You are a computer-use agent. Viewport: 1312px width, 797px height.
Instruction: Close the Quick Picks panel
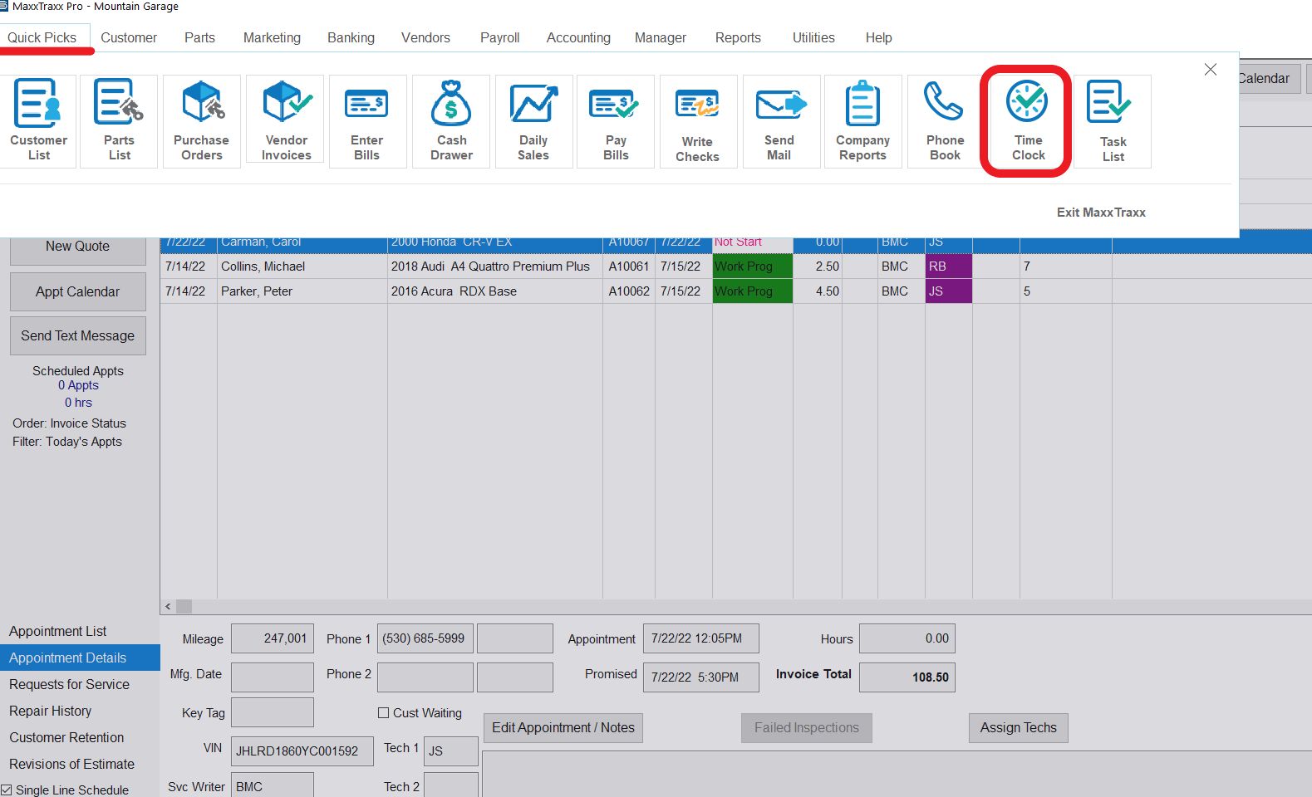pos(1211,70)
